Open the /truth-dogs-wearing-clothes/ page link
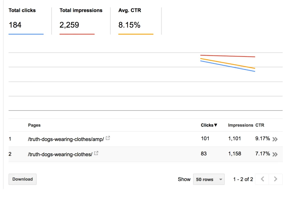Image resolution: width=292 pixels, height=202 pixels. [60, 154]
